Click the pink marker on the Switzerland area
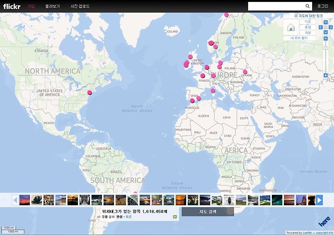This screenshot has height=235, width=334. pyautogui.click(x=213, y=76)
